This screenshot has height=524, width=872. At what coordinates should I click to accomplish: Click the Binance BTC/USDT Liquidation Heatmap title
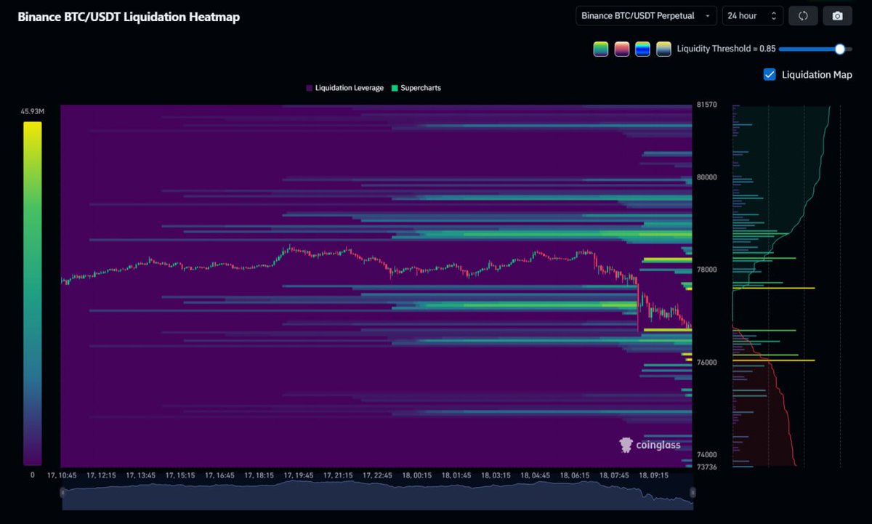129,17
